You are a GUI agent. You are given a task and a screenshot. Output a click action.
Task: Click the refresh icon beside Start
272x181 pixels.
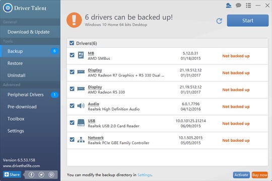coord(219,21)
